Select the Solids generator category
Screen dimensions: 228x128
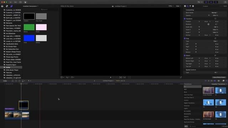tap(11, 67)
